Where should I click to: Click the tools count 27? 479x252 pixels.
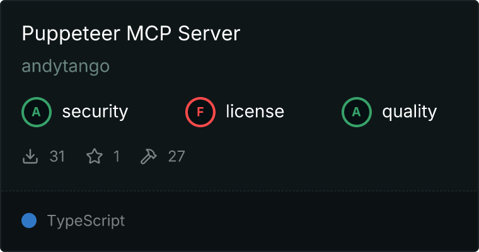(x=176, y=156)
